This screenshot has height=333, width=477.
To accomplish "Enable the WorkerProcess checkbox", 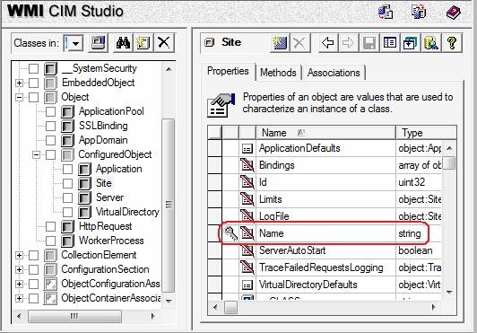I will pyautogui.click(x=50, y=241).
